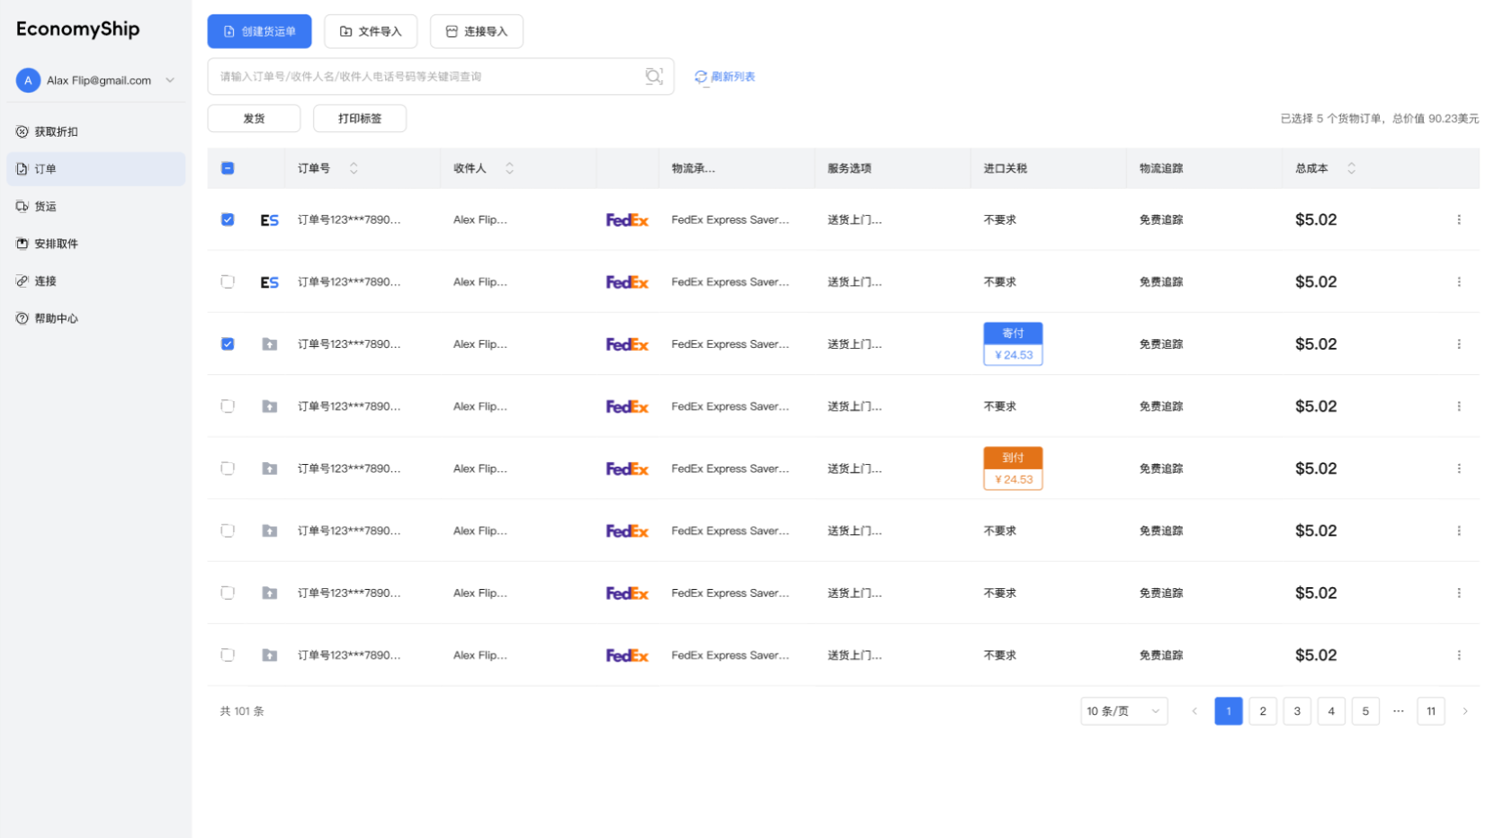Expand the account dropdown for Alax Flip@gmail.com
The width and height of the screenshot is (1494, 838).
(x=170, y=80)
